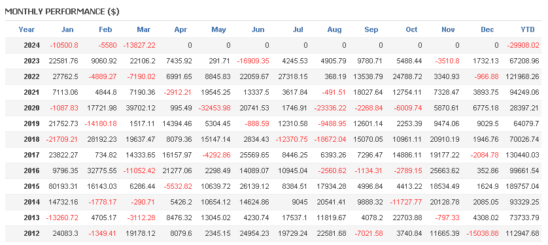Viewport: 548px width, 245px height.
Task: Select the Jan column header
Action: [67, 29]
